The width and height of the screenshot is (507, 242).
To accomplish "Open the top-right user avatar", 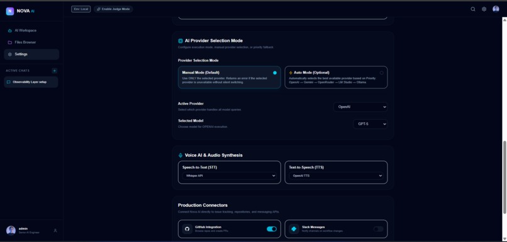I will click(x=496, y=9).
